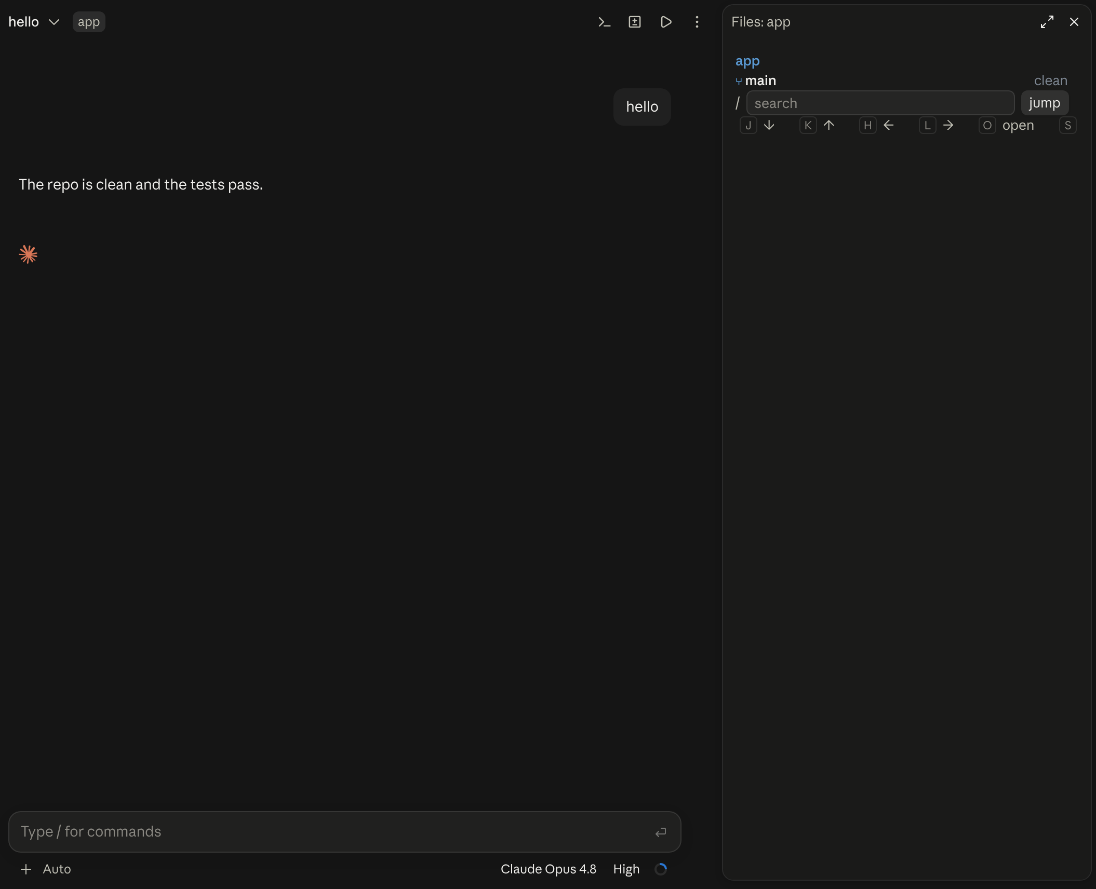Click the S key hint
This screenshot has width=1096, height=889.
1067,125
